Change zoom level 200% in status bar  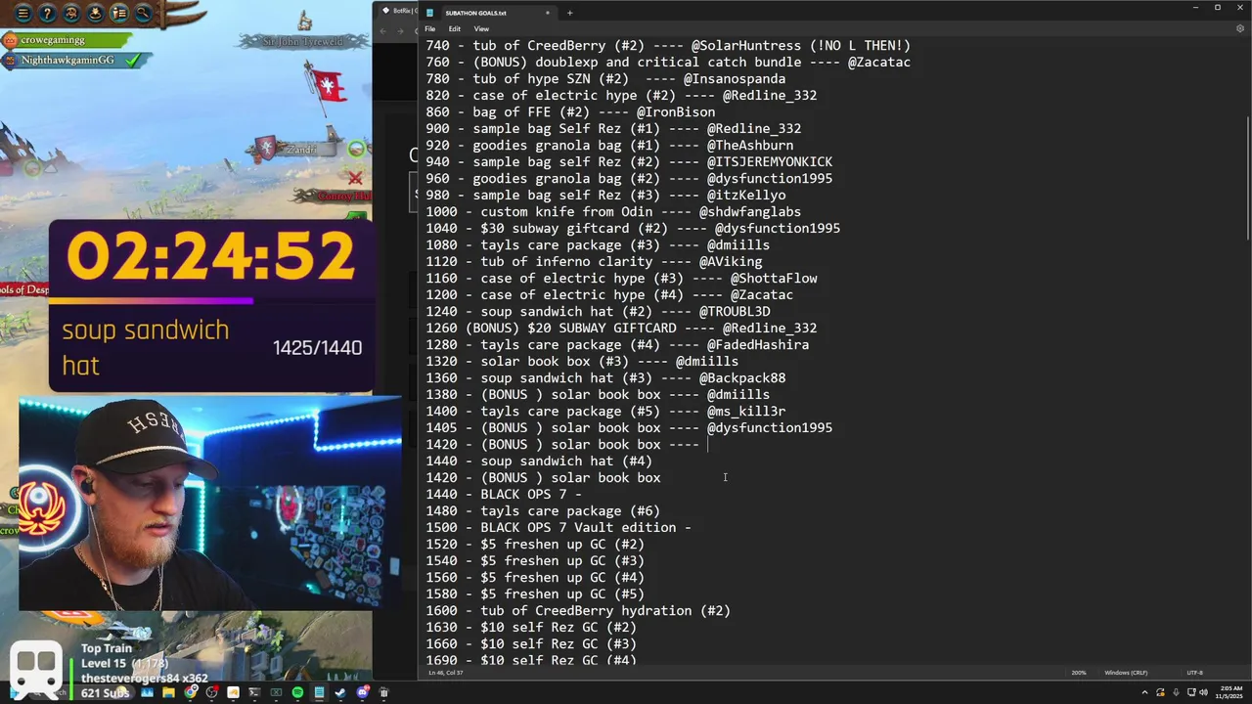(1079, 673)
